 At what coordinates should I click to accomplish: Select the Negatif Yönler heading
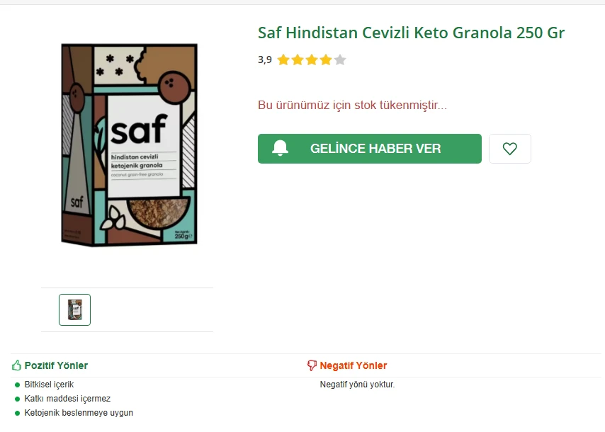(x=352, y=365)
